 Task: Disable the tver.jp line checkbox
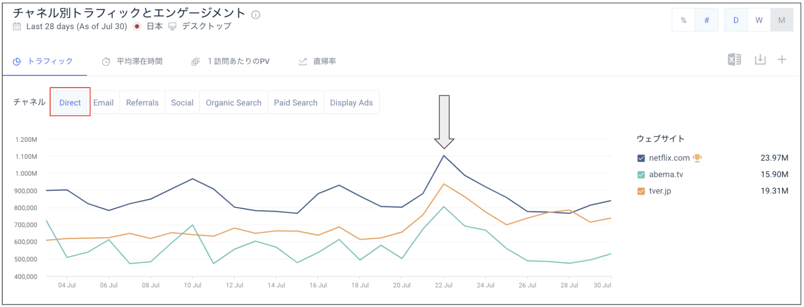(641, 191)
